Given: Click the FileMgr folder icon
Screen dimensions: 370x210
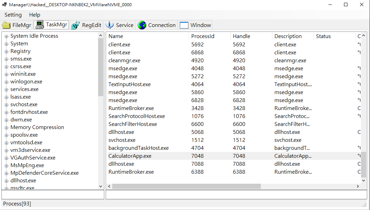Looking at the screenshot, I should click(6, 25).
